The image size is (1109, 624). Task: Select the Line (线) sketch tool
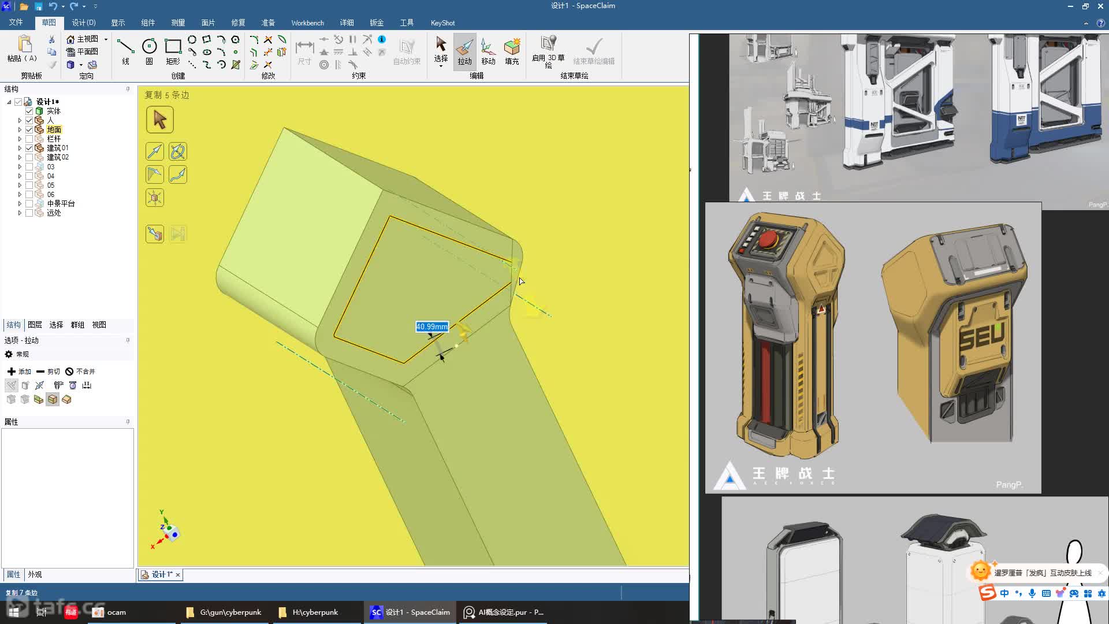point(125,51)
